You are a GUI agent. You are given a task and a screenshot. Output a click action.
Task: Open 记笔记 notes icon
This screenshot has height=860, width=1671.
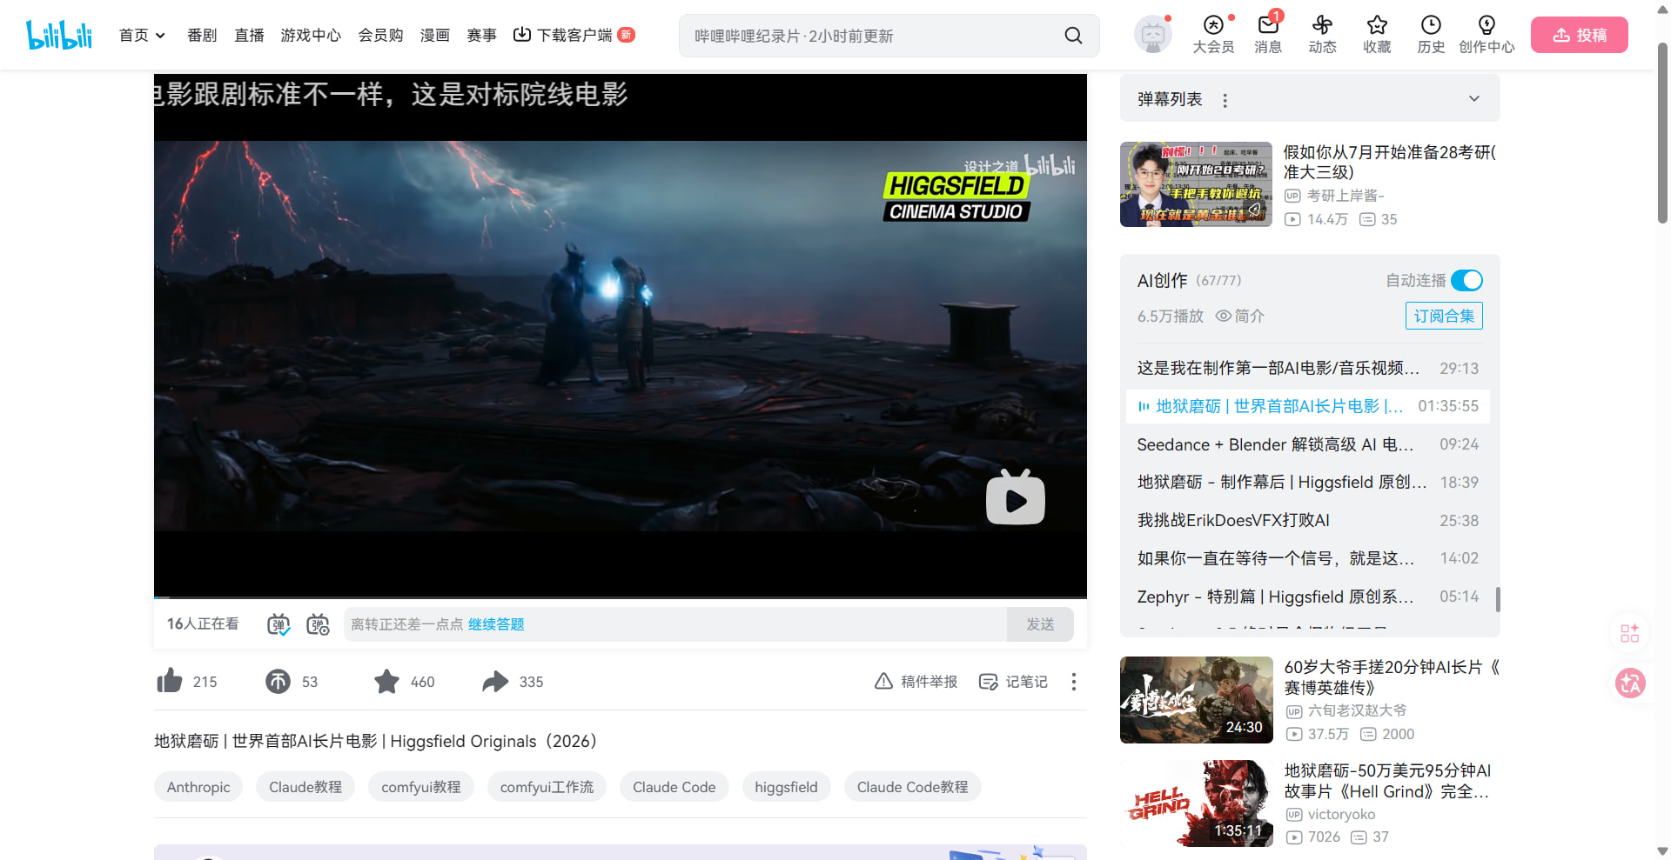tap(988, 682)
